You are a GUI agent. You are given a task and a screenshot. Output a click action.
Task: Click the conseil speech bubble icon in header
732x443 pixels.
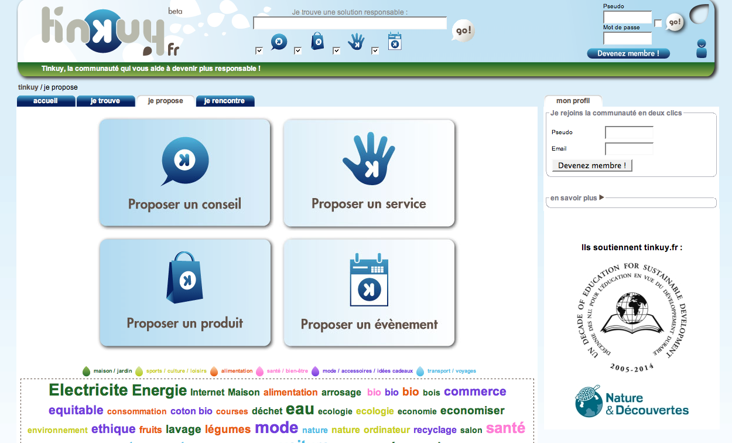(x=279, y=42)
